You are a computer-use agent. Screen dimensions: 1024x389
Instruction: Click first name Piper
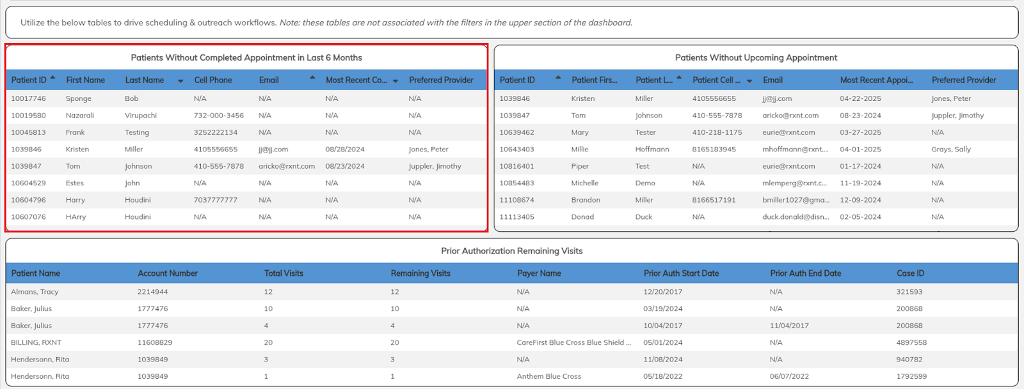[x=580, y=166]
